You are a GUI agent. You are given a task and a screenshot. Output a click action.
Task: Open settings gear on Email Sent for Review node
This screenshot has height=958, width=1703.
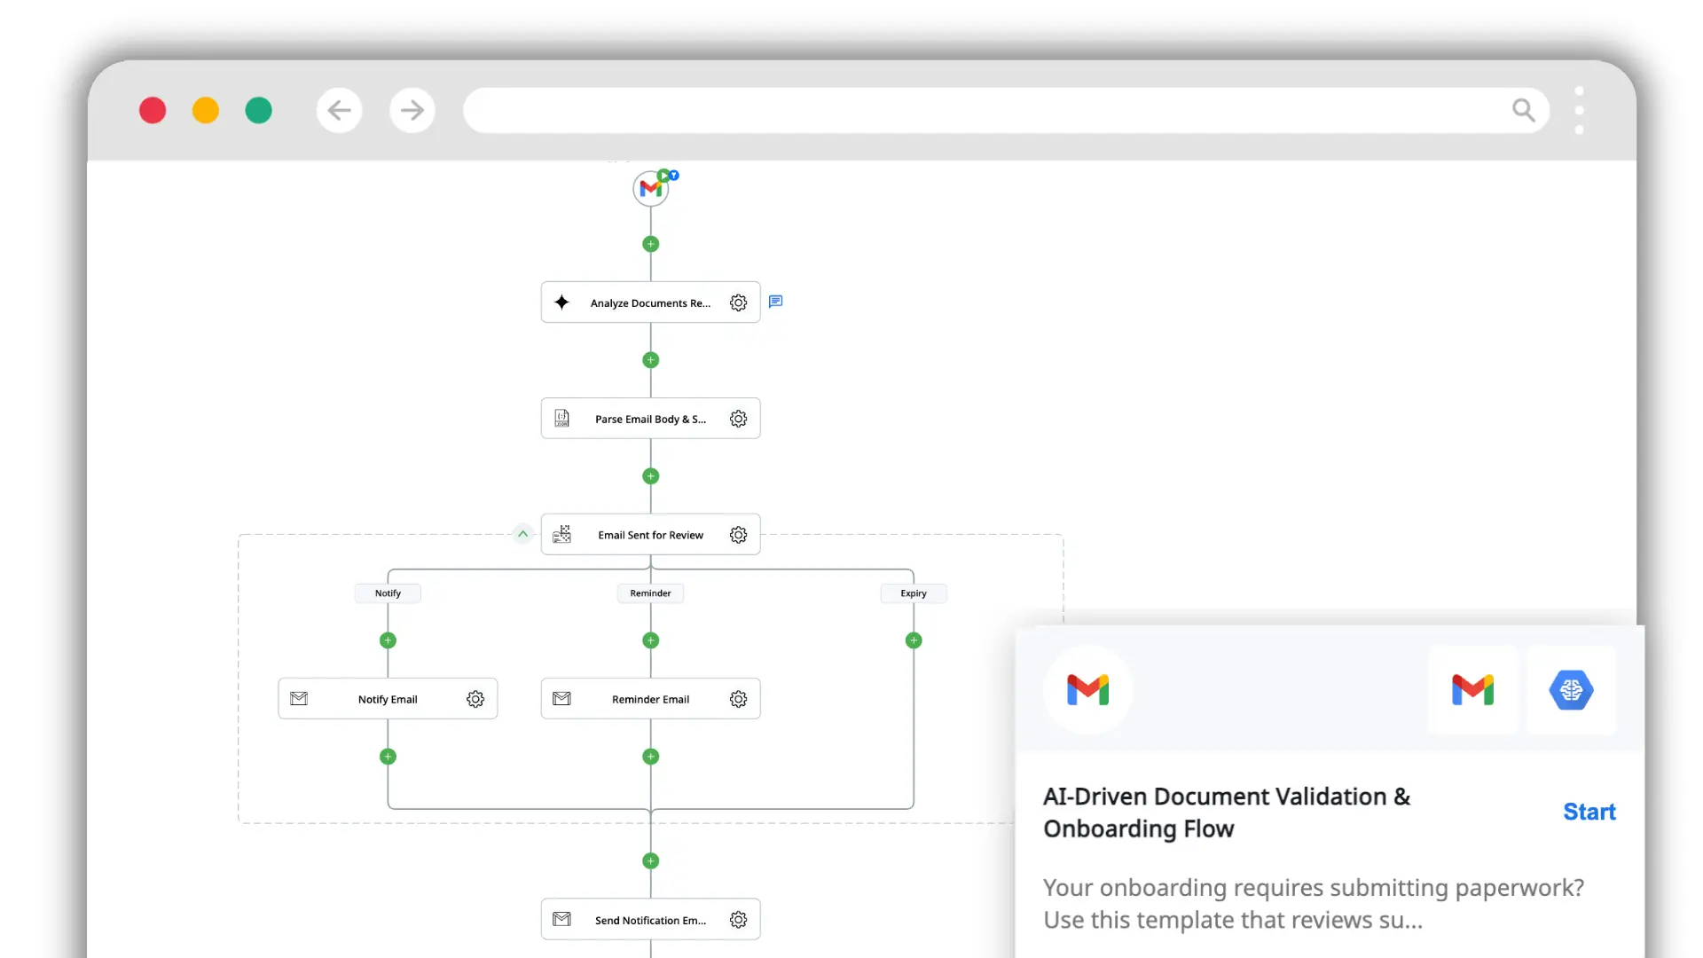click(x=739, y=534)
